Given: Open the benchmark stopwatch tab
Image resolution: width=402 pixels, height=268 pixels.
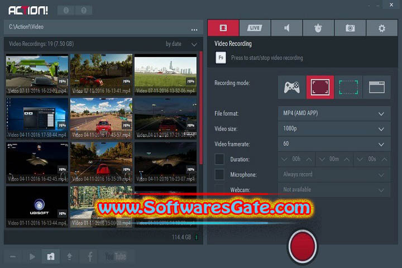Looking at the screenshot, I should pos(318,28).
